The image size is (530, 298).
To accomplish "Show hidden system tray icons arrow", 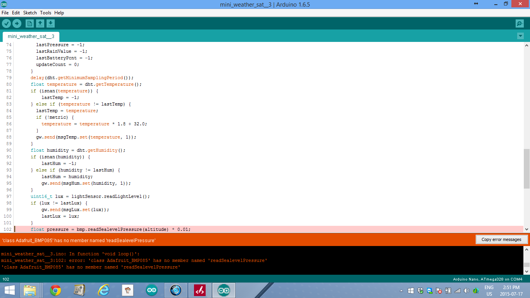I will click(402, 291).
